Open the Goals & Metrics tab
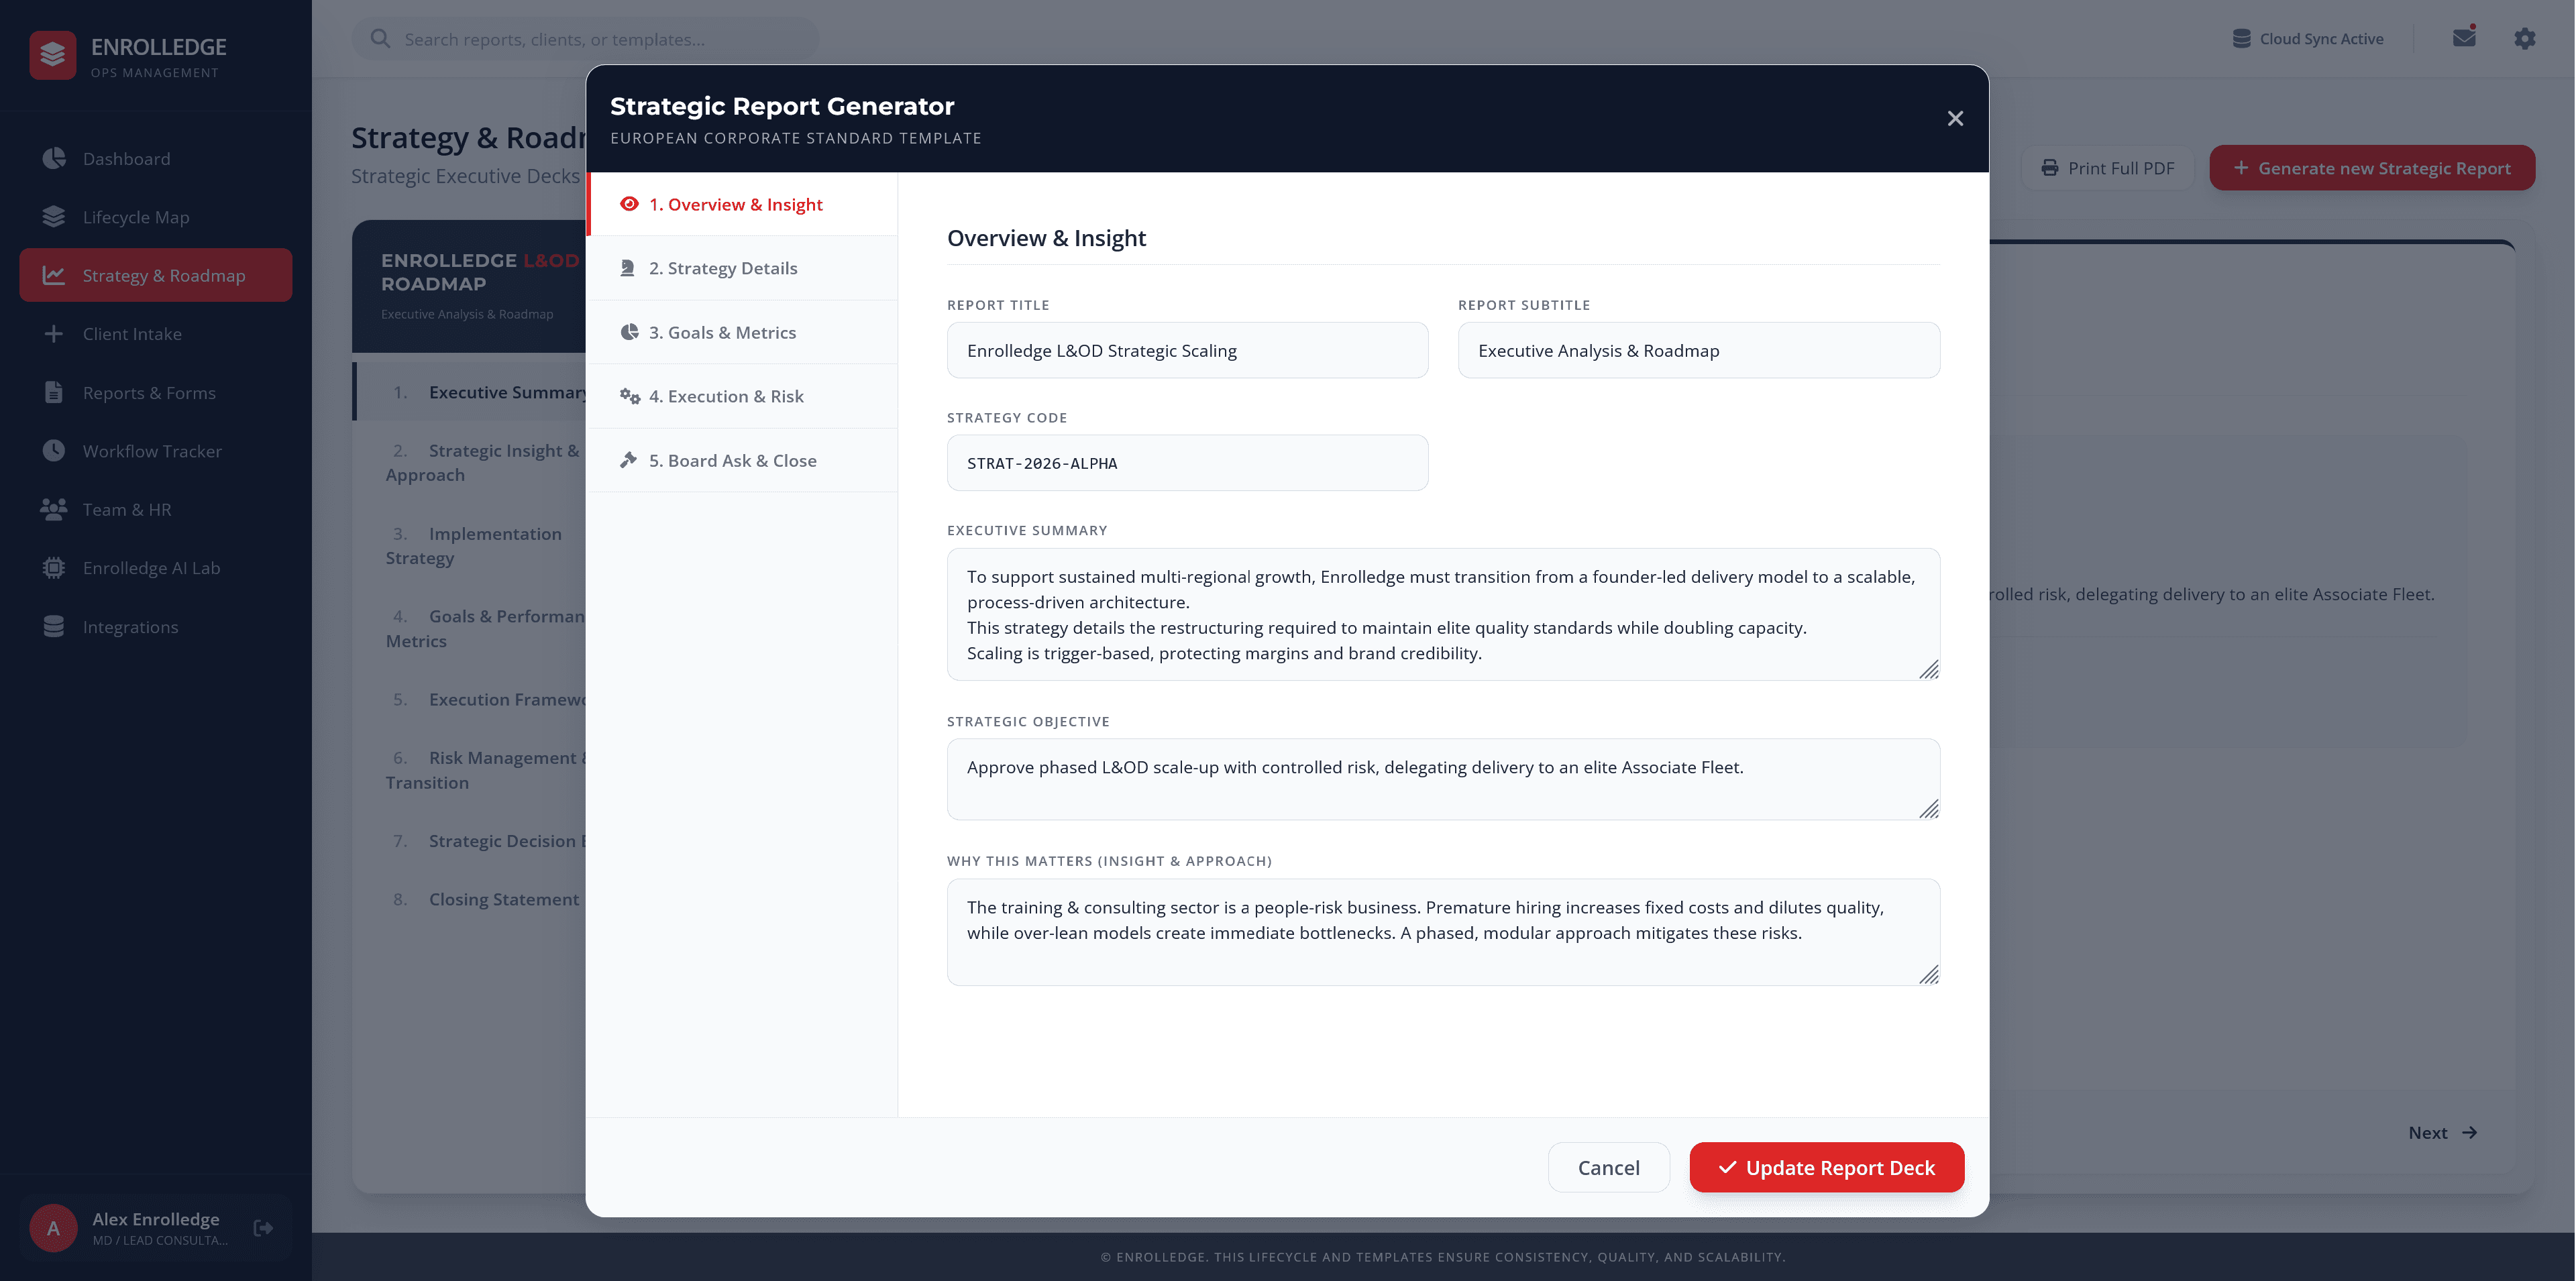The width and height of the screenshot is (2576, 1281). point(721,332)
